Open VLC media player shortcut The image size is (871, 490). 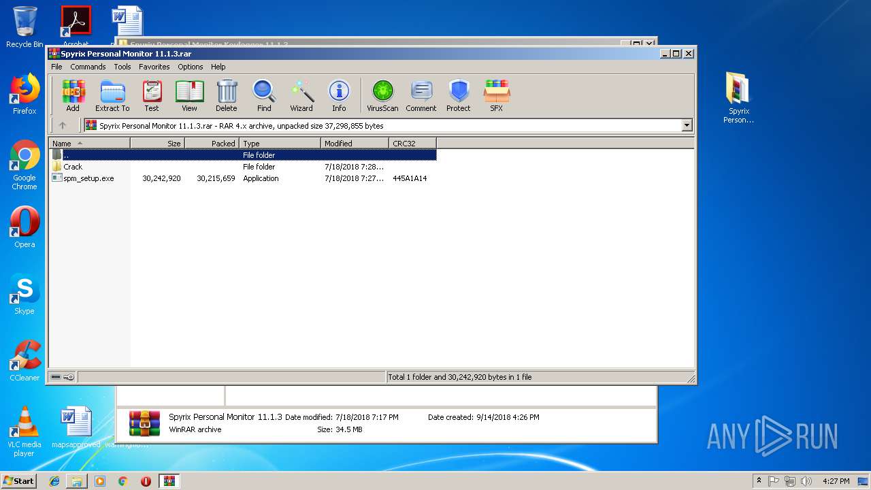tap(24, 431)
